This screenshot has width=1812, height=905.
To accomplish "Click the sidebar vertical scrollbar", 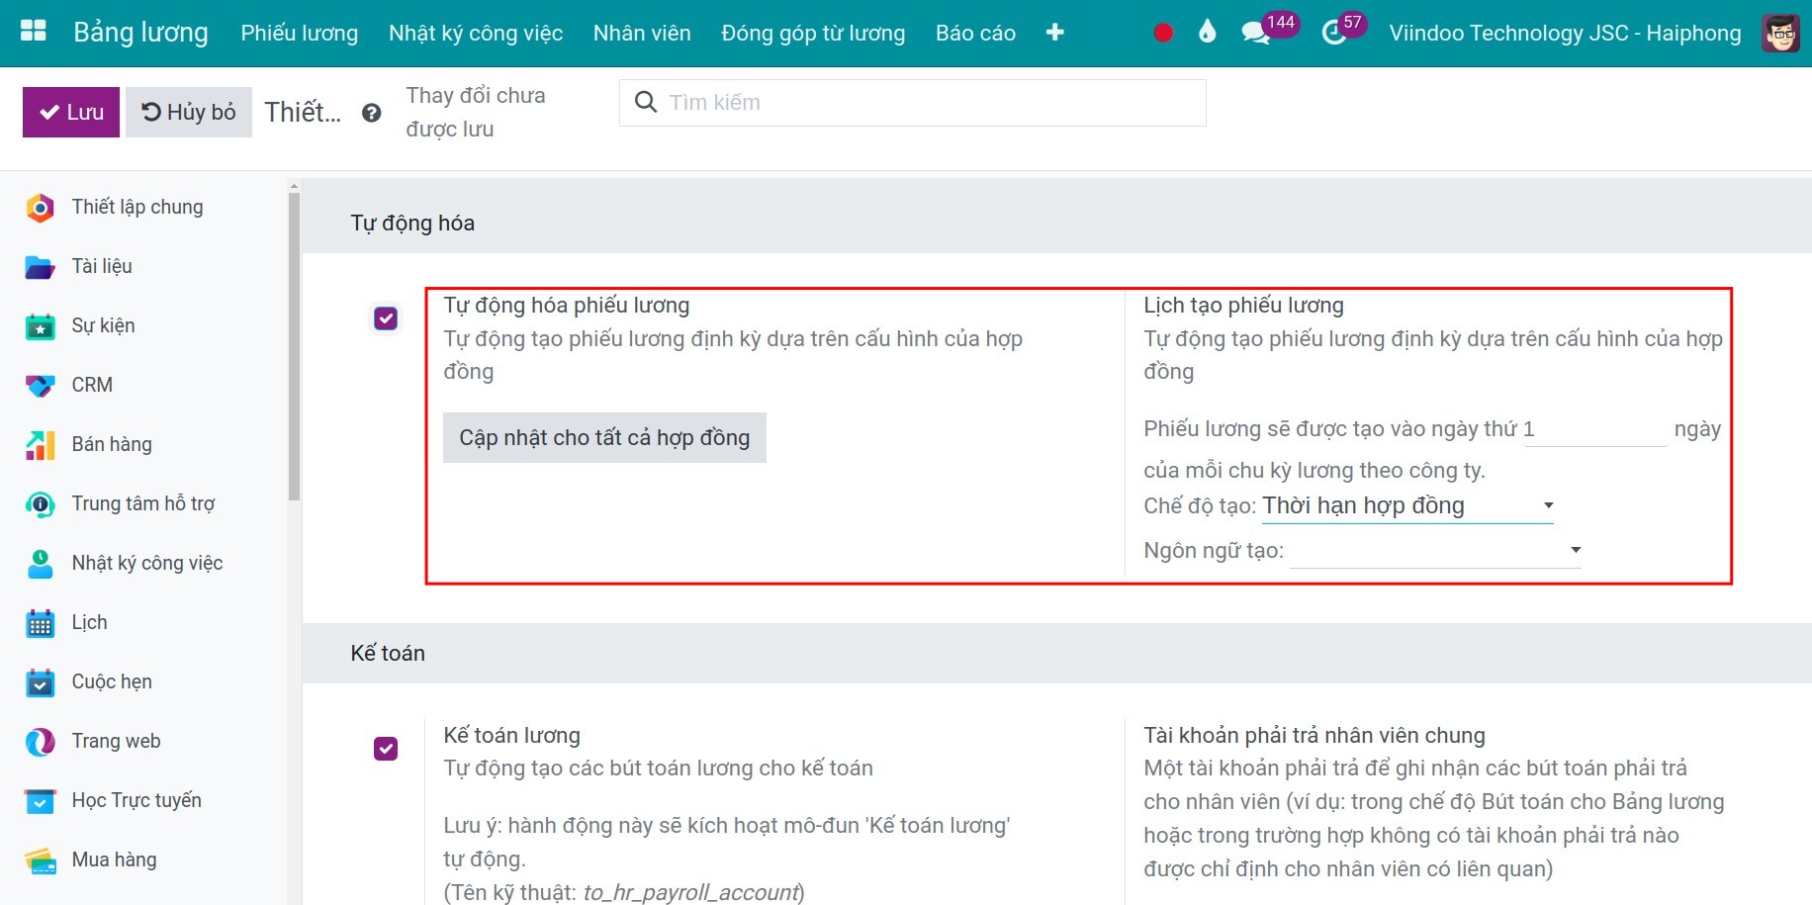I will tap(294, 346).
